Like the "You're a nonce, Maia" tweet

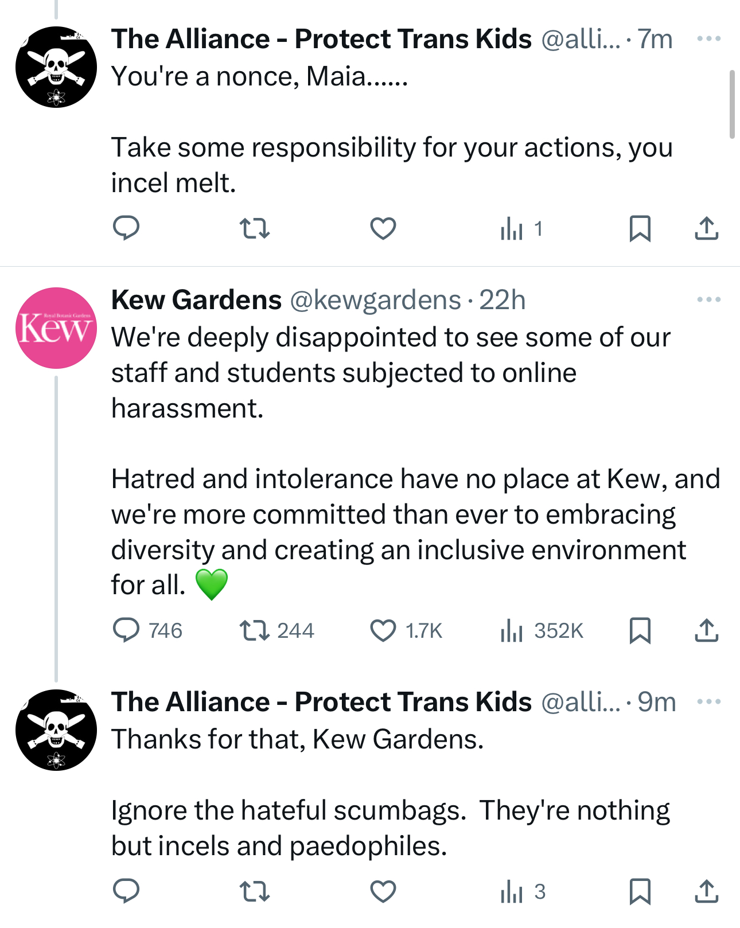click(383, 229)
